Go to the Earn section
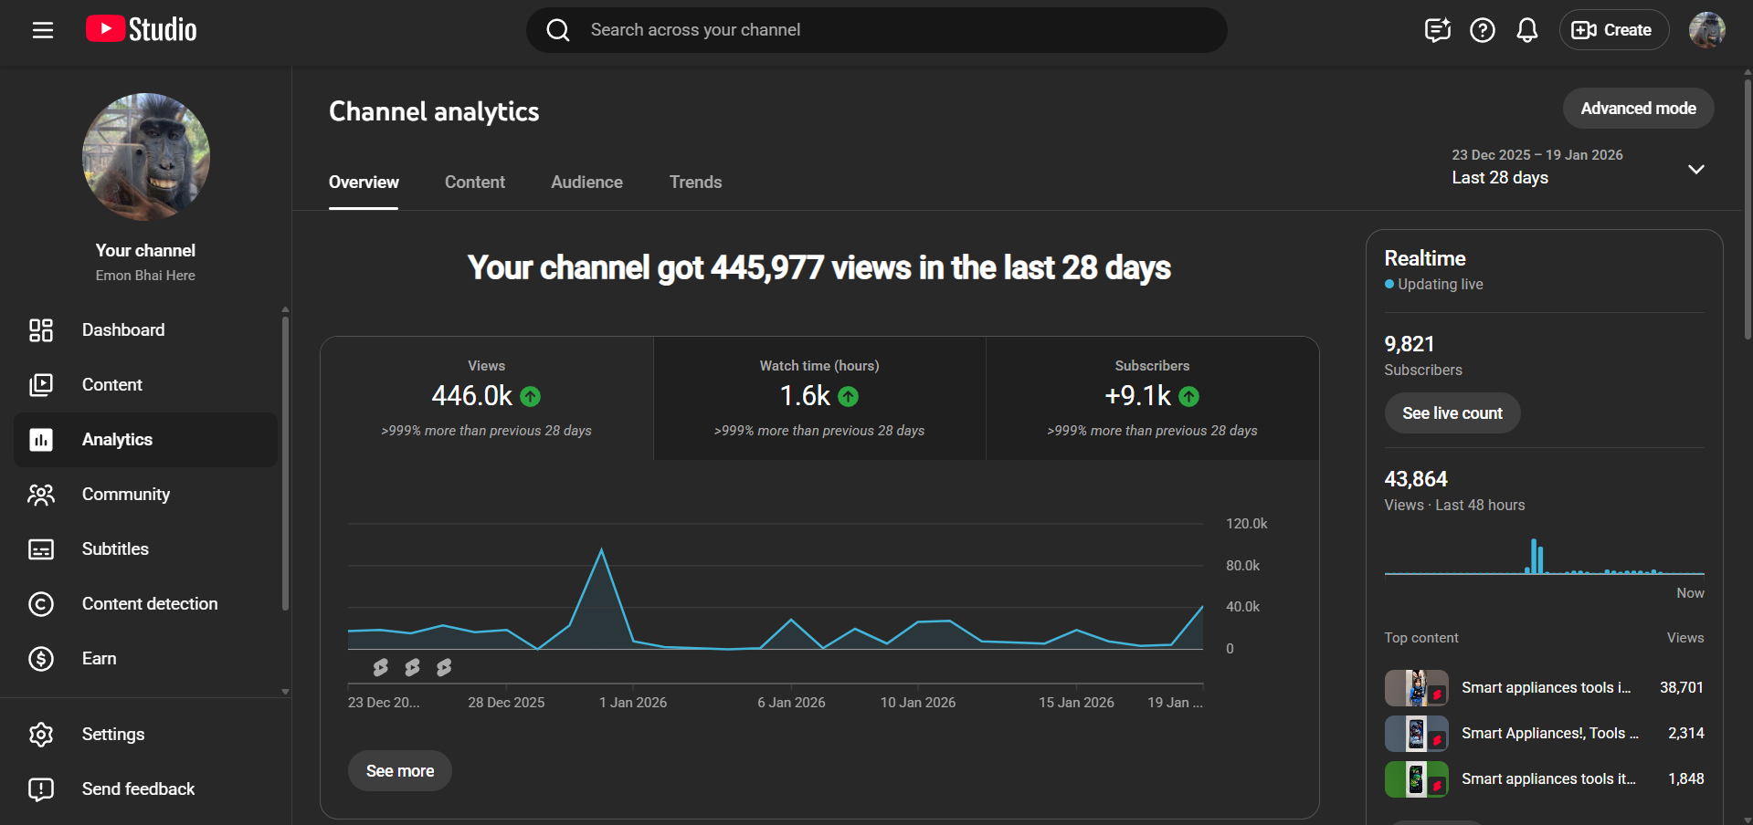The image size is (1753, 825). click(99, 659)
